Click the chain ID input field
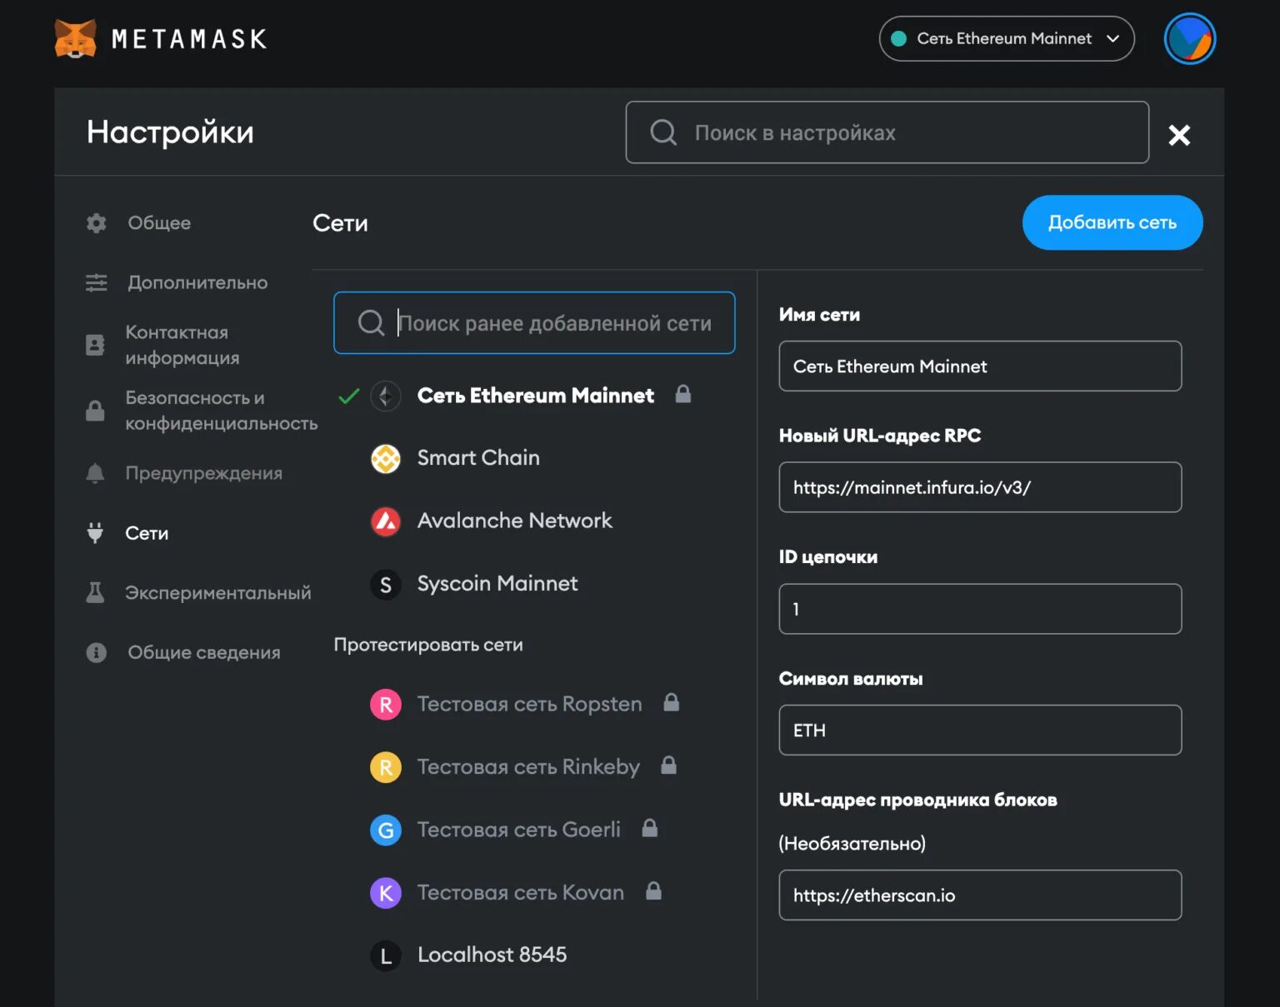The image size is (1280, 1007). [x=979, y=609]
